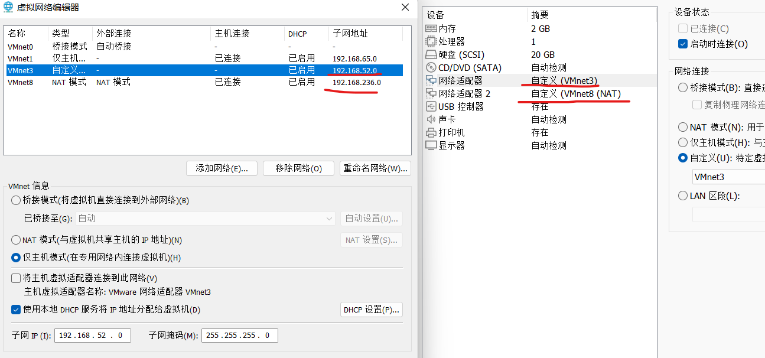Click the subnet mask (子网掩码) input field
Screen dimensions: 765x358
pyautogui.click(x=239, y=336)
